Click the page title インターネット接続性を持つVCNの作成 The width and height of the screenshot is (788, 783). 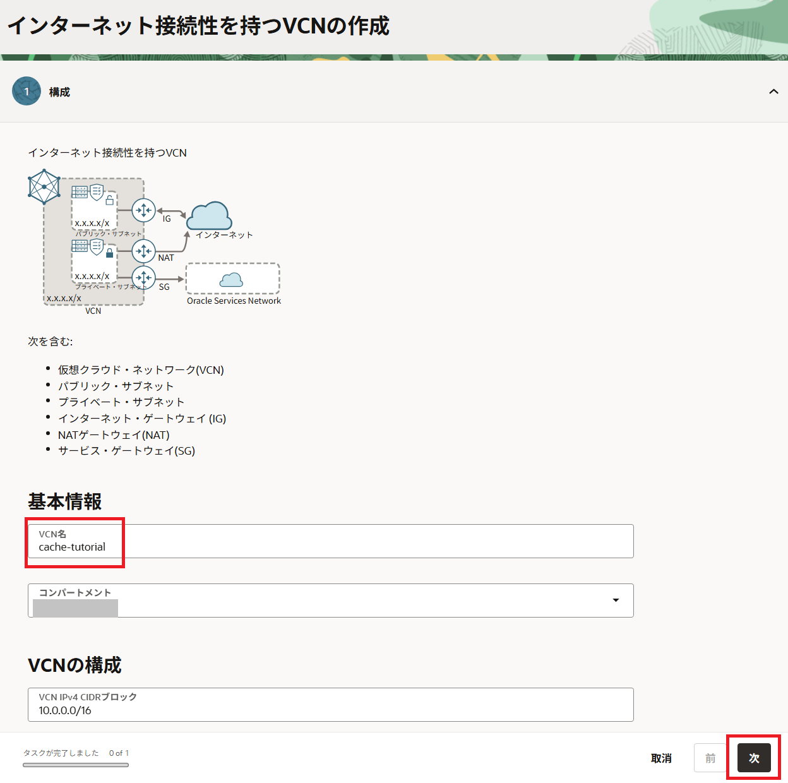click(198, 26)
